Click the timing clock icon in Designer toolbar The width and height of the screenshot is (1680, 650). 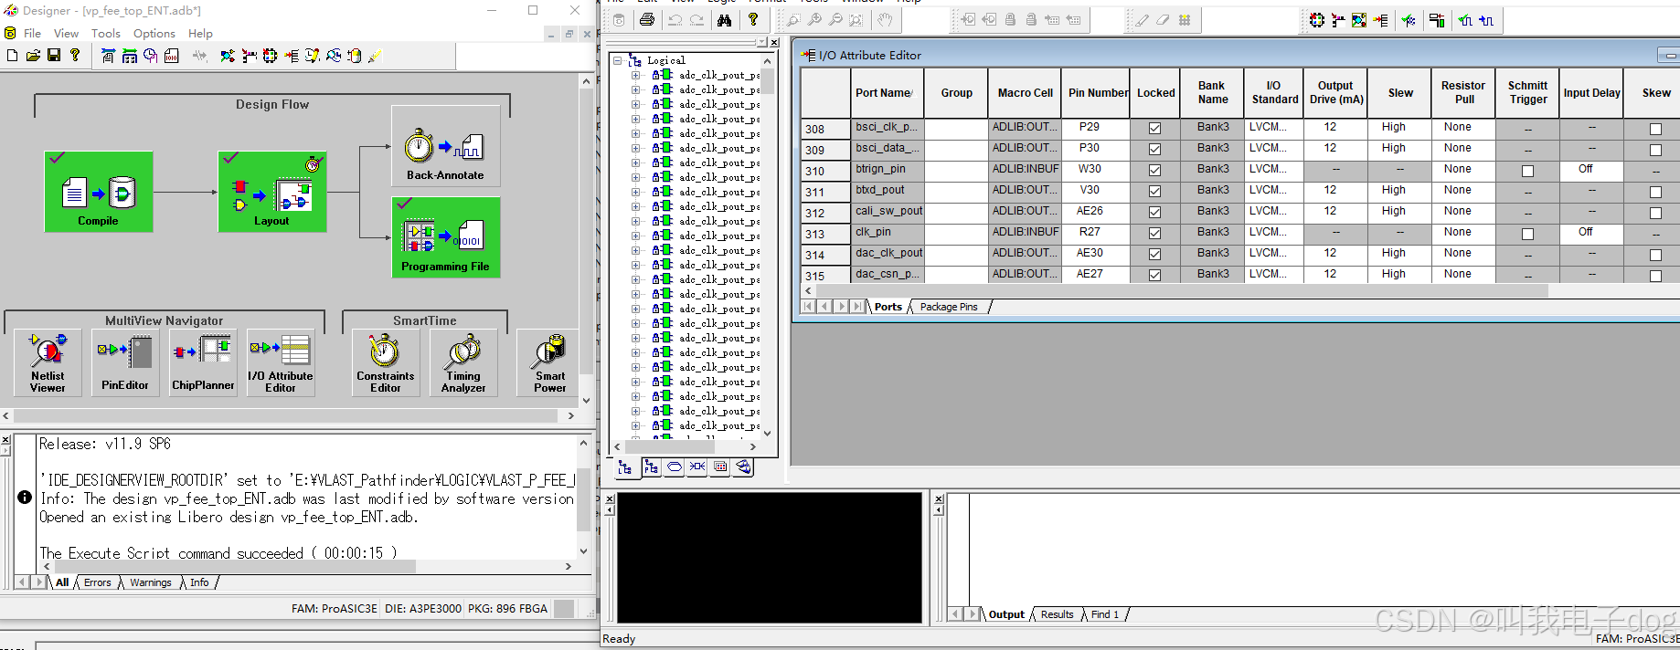[151, 56]
